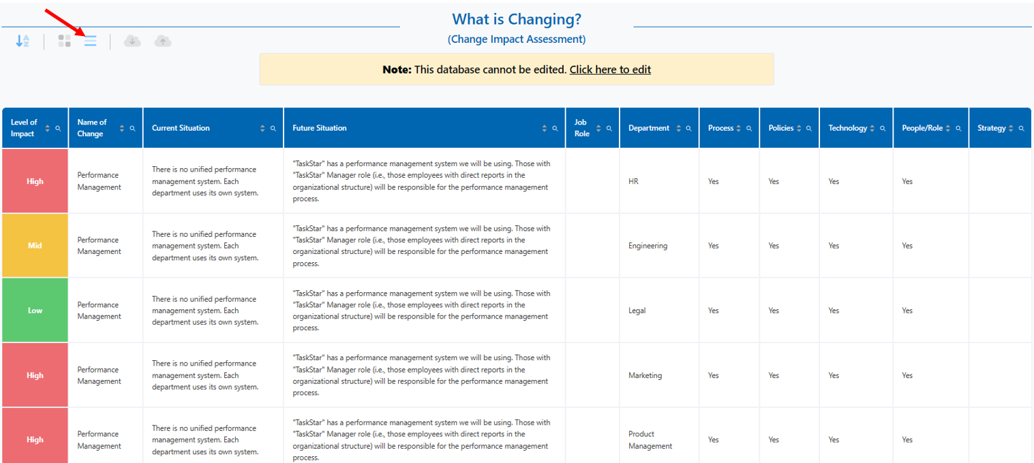Switch to grid card view icon
1034x463 pixels.
click(64, 41)
